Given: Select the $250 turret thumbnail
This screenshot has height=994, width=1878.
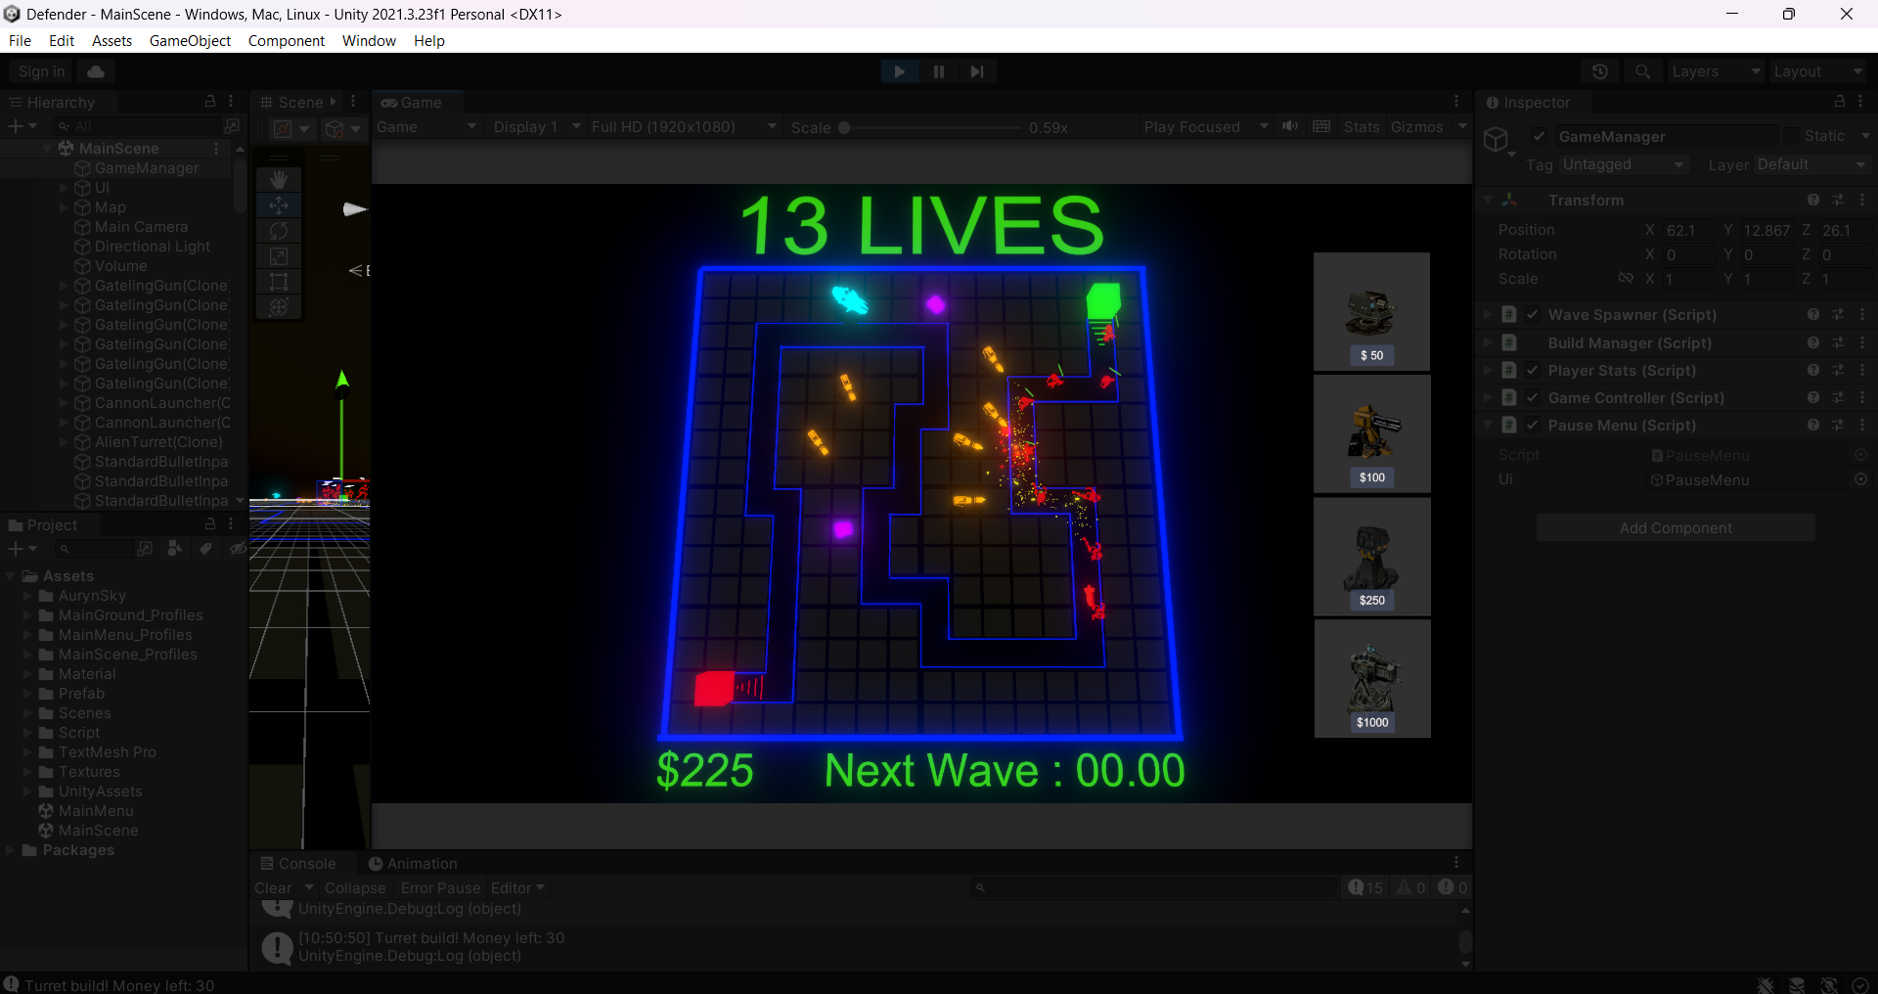Looking at the screenshot, I should [x=1372, y=557].
